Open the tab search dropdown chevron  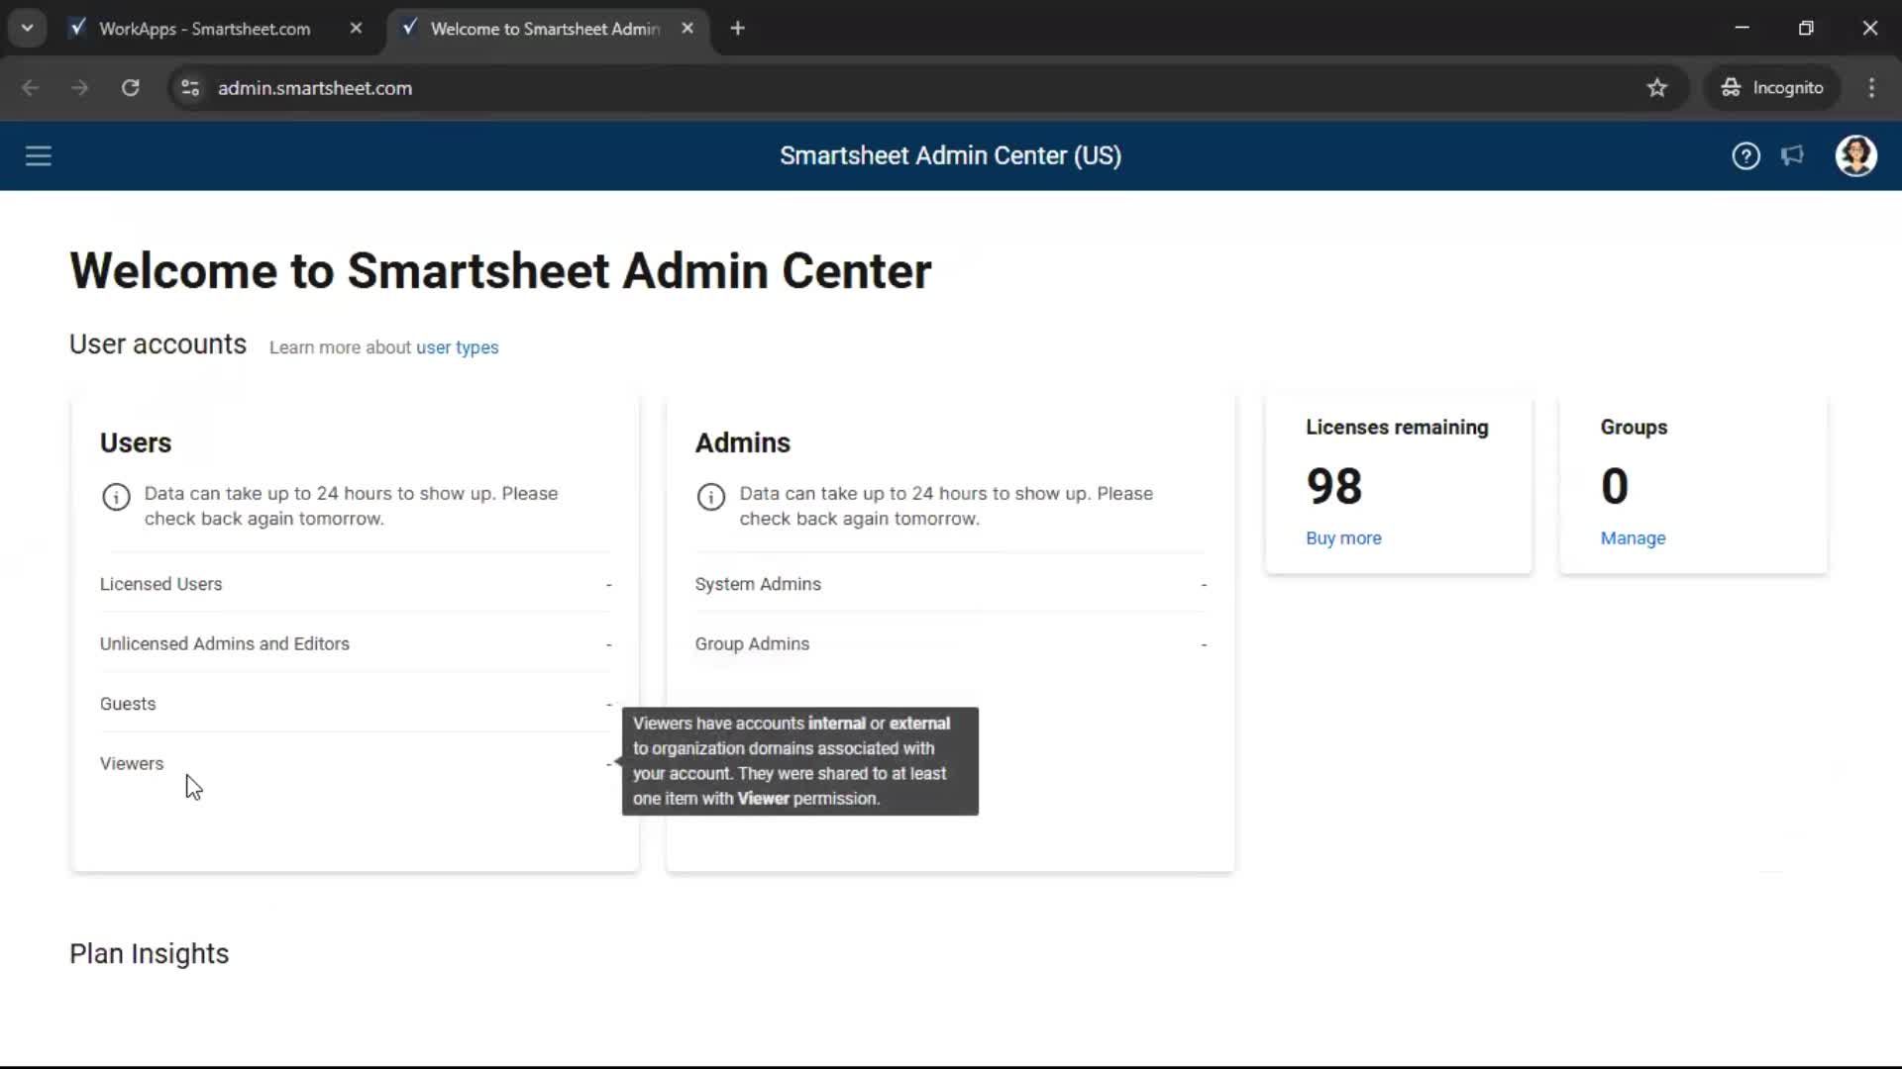pos(27,27)
